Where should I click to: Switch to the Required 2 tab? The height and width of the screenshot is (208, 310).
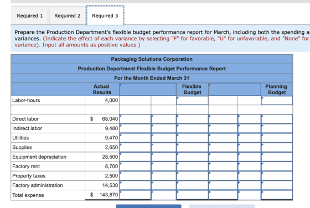[68, 15]
